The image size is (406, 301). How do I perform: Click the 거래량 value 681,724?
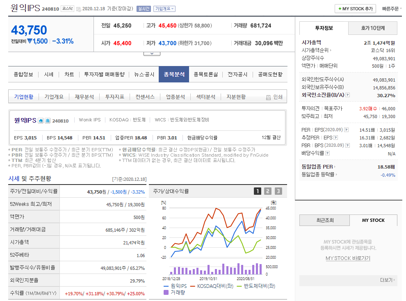point(261,25)
